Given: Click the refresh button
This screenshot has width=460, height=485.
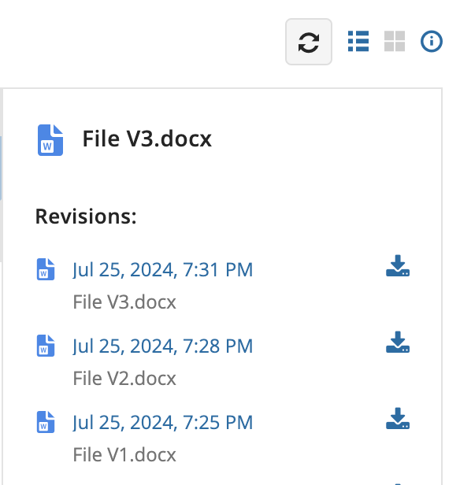Looking at the screenshot, I should click(x=309, y=42).
